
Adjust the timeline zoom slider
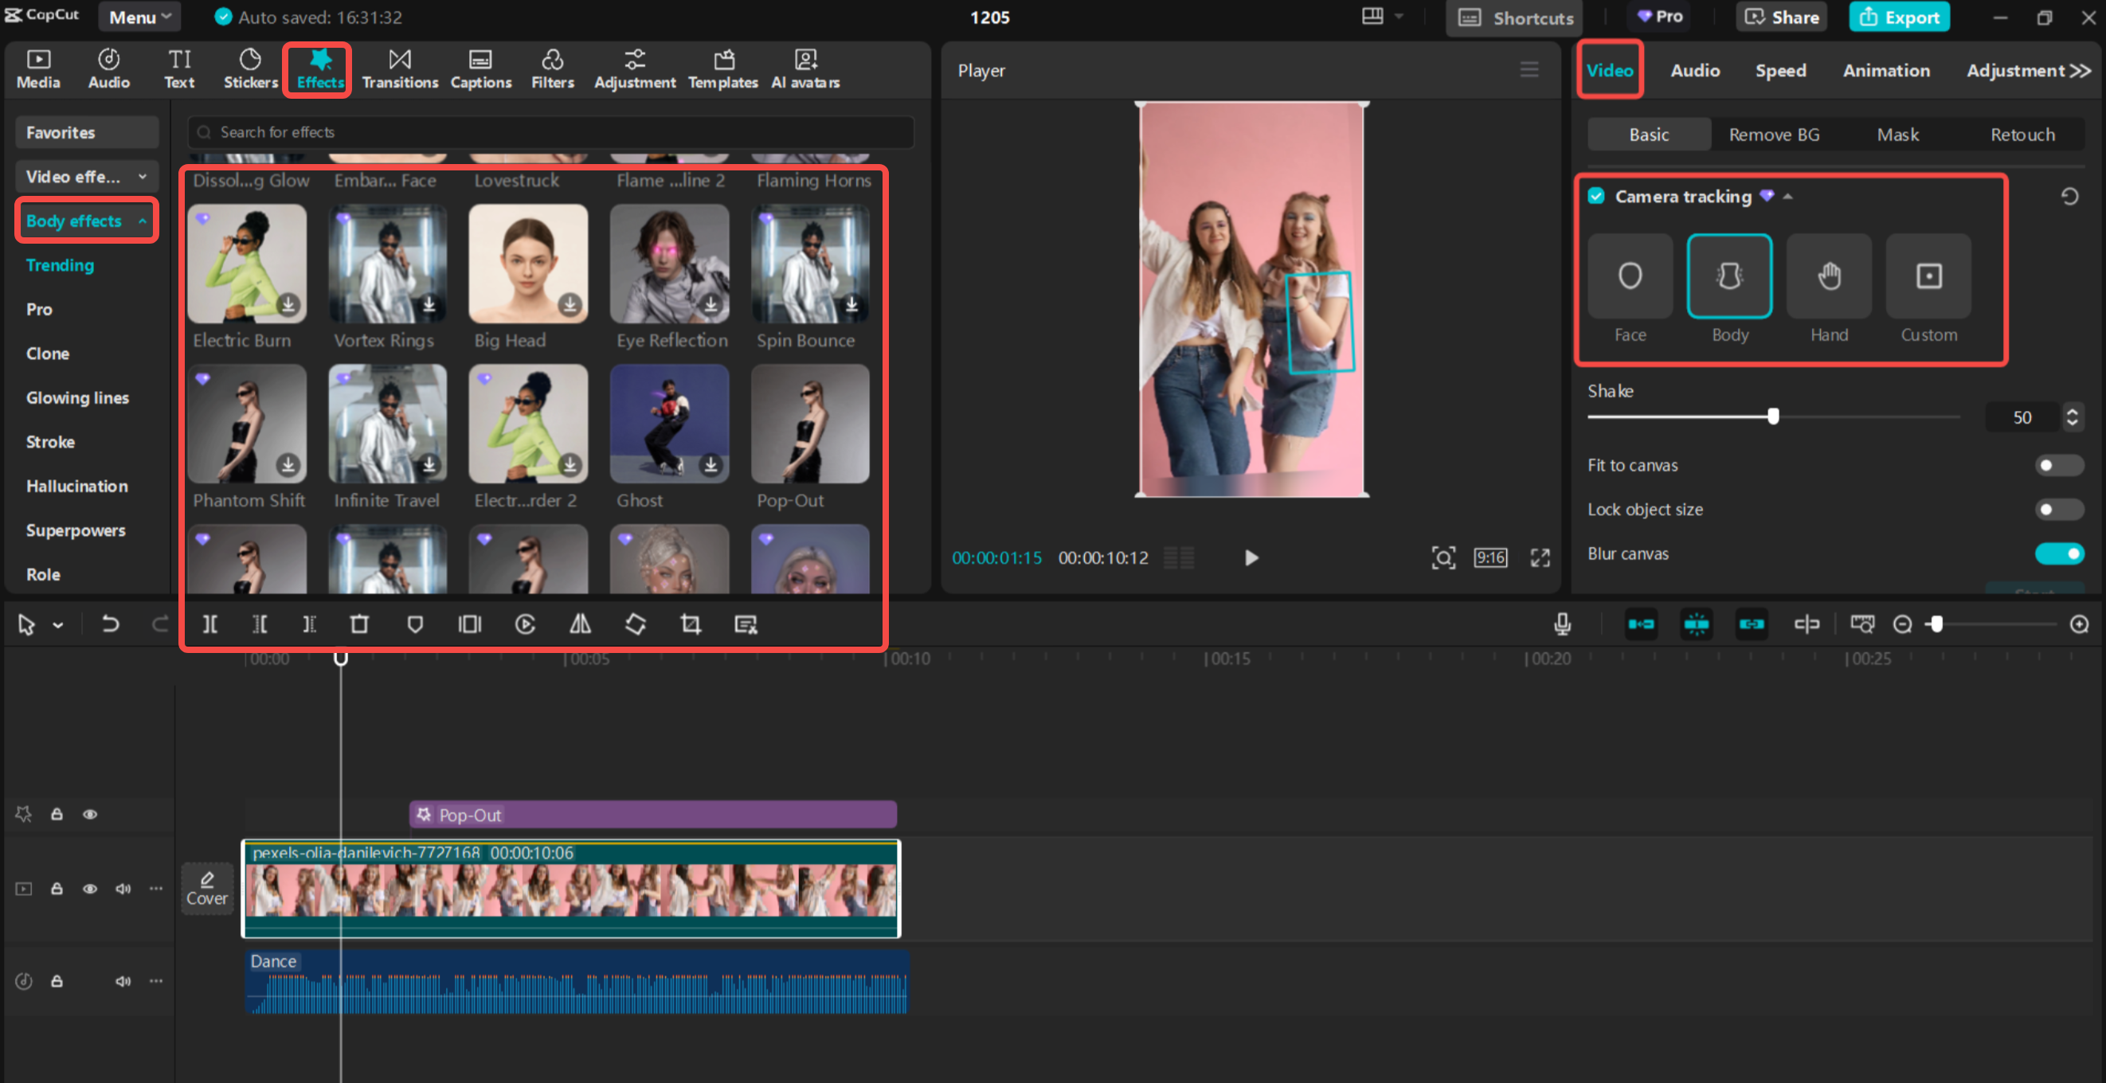pos(1937,624)
